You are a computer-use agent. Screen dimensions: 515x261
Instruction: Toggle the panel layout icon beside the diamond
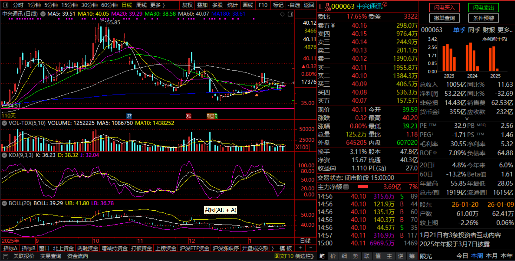tap(290, 14)
